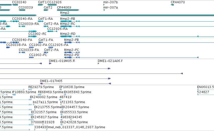The width and height of the screenshot is (214, 131).
Task: Click the EK240002.5prime EST label
Action: [x=44, y=97]
